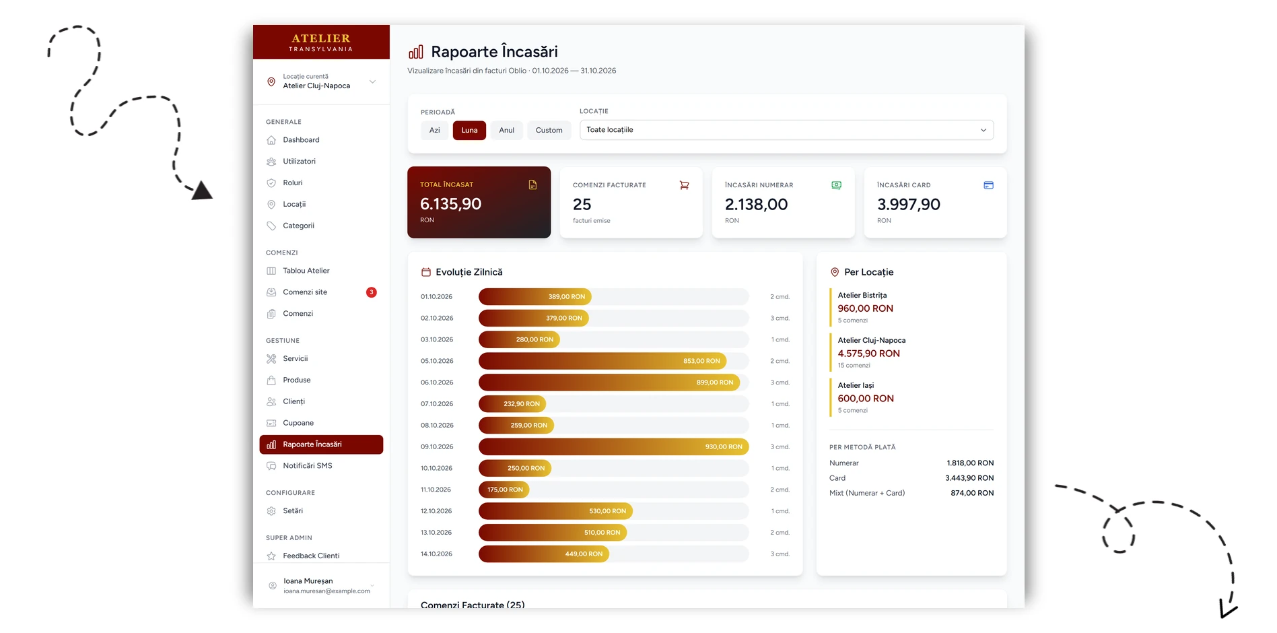Click the Clienți people icon
This screenshot has width=1277, height=633.
pyautogui.click(x=271, y=401)
